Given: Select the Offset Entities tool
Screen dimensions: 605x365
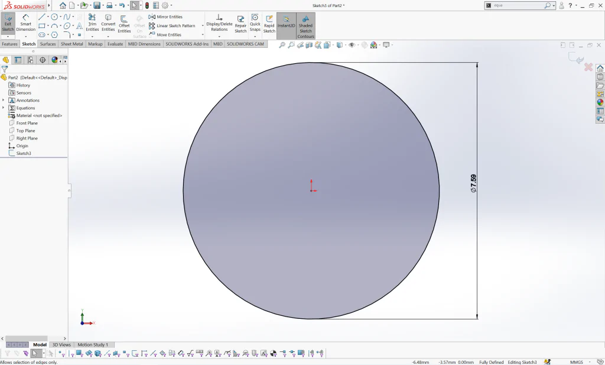Looking at the screenshot, I should (124, 24).
